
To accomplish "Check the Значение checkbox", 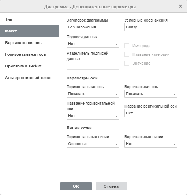I will (127, 63).
